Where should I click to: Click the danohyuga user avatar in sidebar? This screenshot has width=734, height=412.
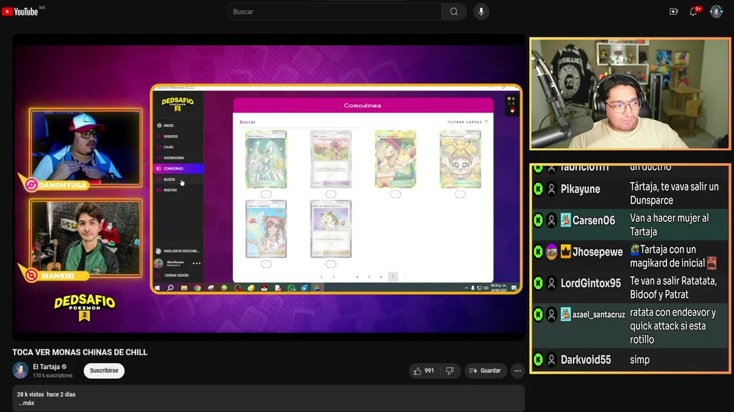pyautogui.click(x=158, y=263)
